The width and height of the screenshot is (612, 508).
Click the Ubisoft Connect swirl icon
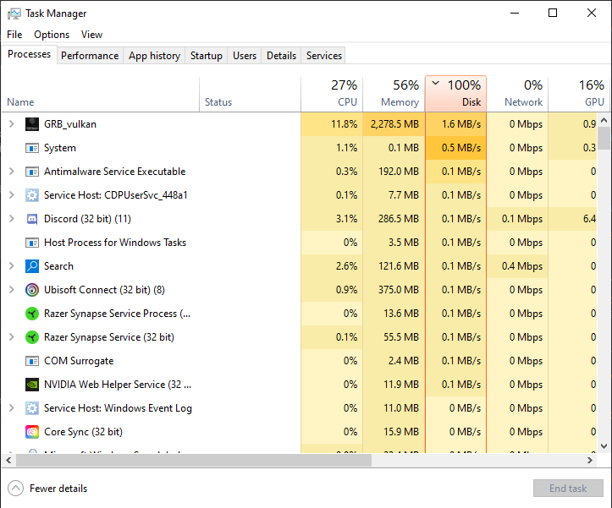tap(32, 290)
